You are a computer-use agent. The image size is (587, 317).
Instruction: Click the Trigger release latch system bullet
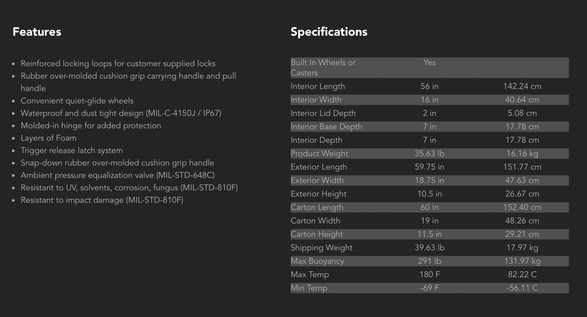[72, 150]
